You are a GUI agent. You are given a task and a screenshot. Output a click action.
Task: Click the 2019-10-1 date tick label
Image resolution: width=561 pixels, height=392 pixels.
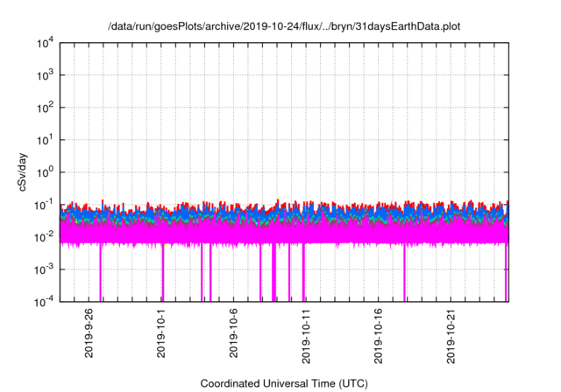click(x=161, y=333)
